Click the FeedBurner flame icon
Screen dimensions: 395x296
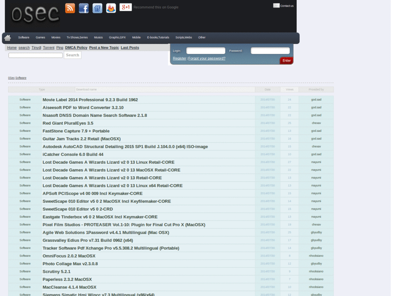point(111,8)
